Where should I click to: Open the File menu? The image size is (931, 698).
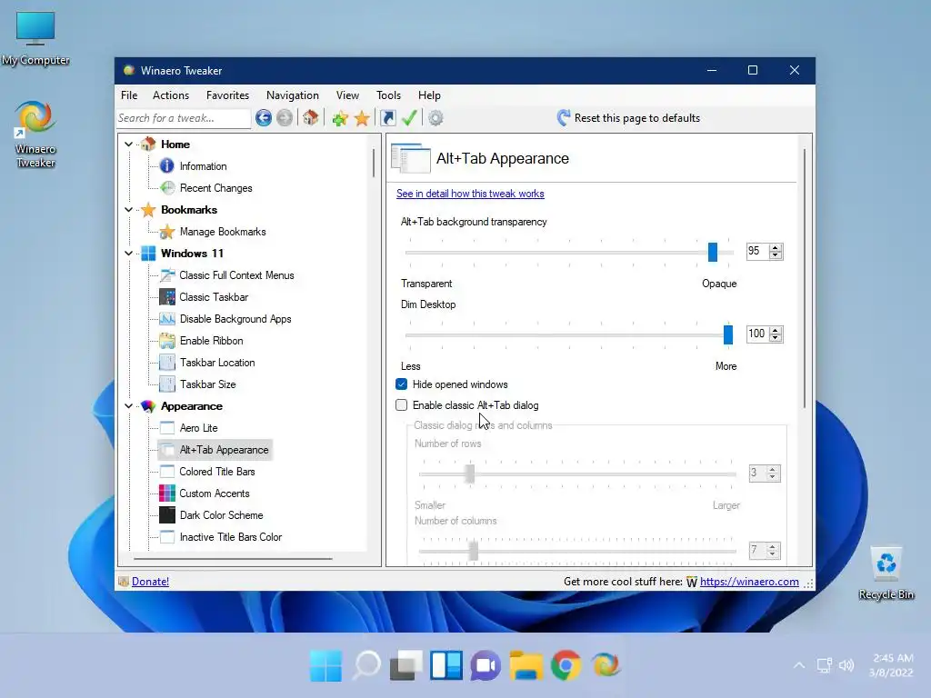129,95
